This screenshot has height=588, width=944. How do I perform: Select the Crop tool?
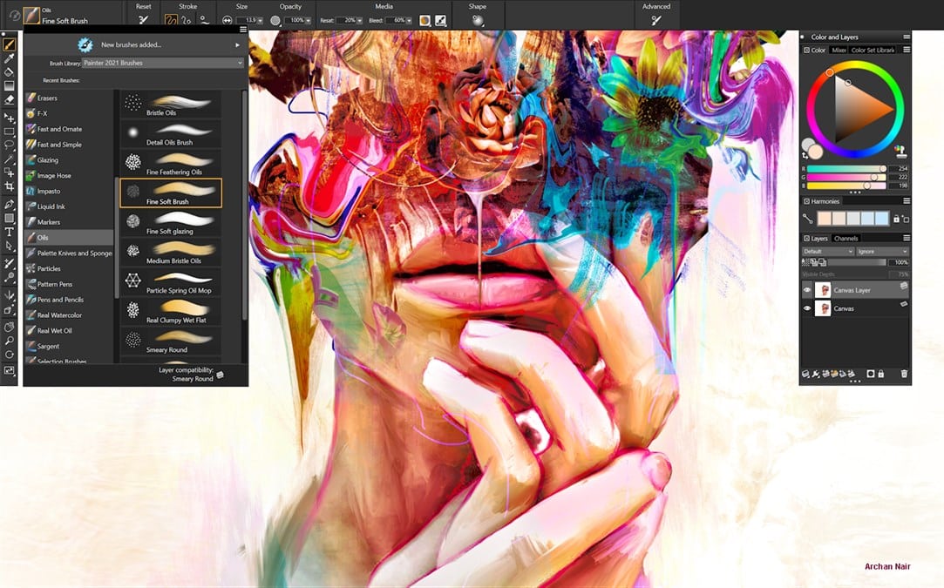point(10,186)
